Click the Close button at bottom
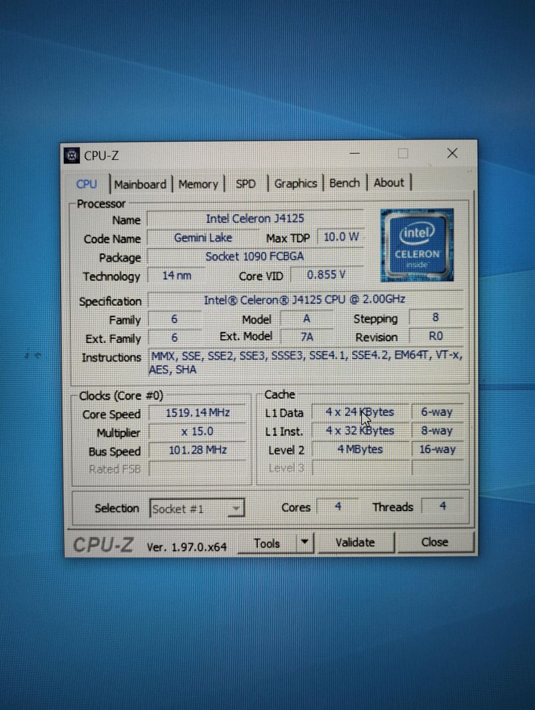This screenshot has height=710, width=535. pyautogui.click(x=435, y=541)
